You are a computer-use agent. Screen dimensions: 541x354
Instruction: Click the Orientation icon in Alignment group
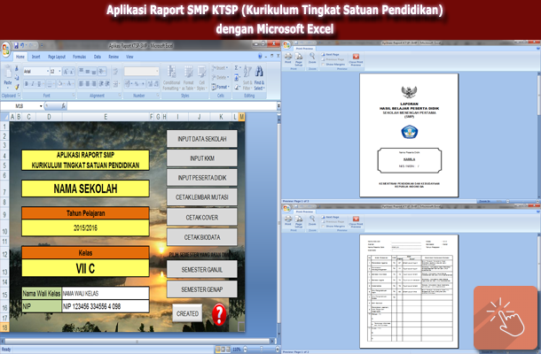tap(102, 72)
